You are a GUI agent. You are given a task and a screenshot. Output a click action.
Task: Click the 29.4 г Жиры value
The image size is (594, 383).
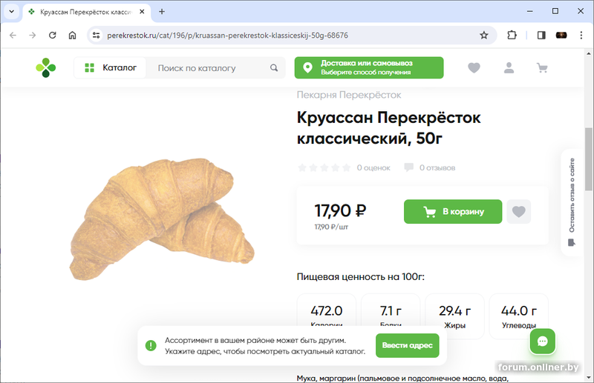[x=454, y=311]
